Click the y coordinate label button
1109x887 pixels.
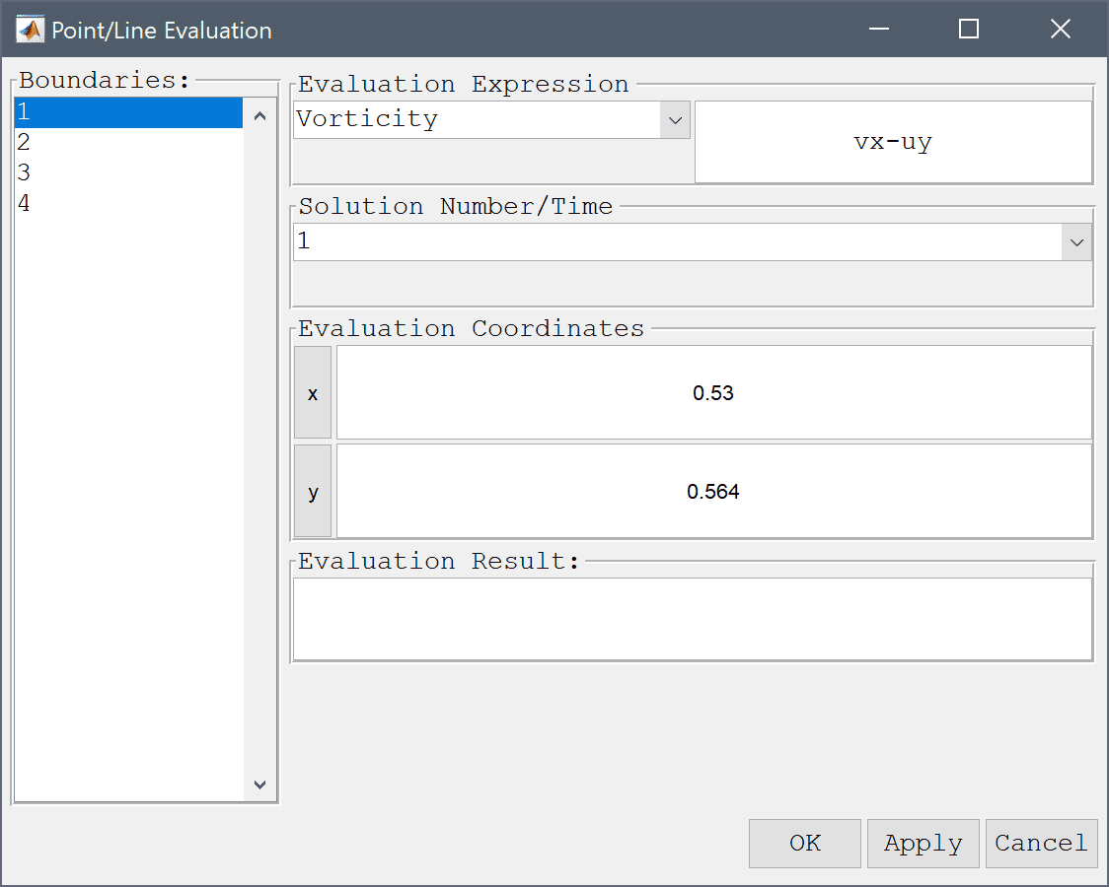[313, 492]
